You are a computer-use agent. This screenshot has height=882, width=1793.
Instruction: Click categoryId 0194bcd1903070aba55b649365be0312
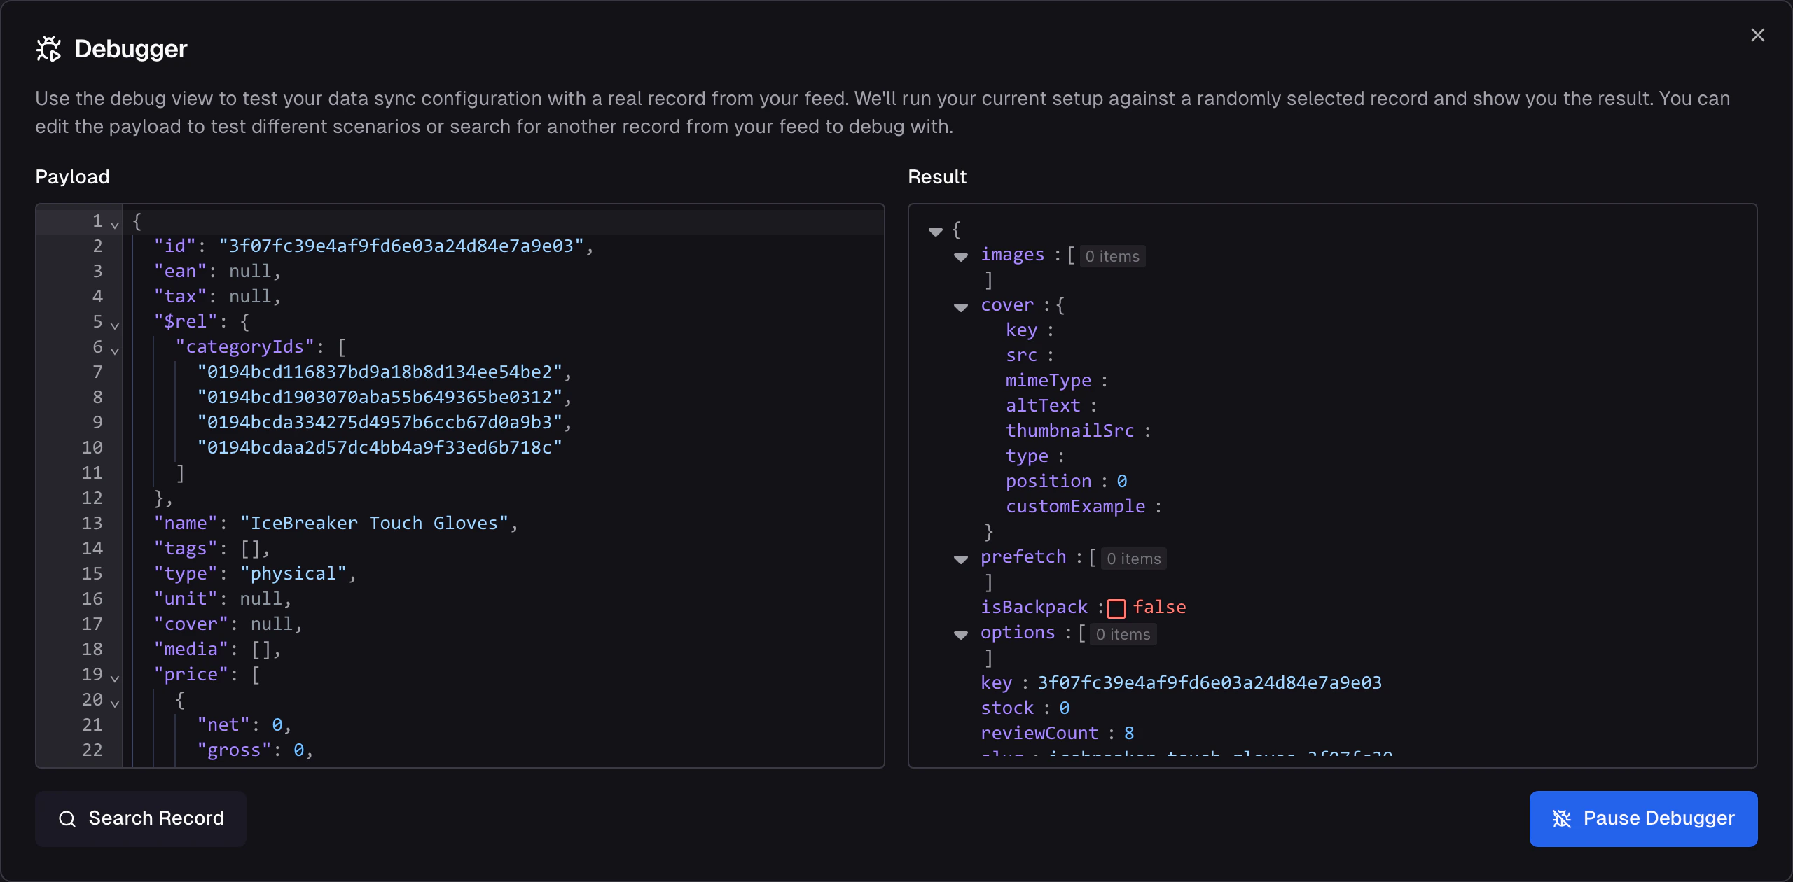tap(380, 398)
